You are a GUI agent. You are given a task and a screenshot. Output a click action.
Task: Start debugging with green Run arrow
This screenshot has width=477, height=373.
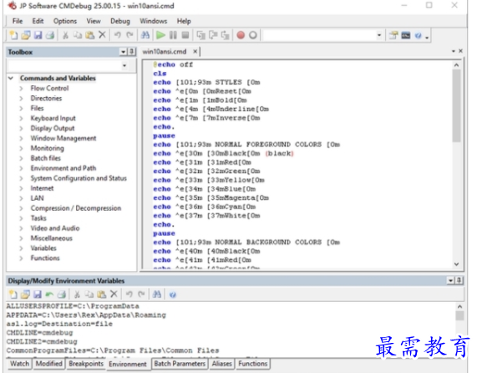160,35
